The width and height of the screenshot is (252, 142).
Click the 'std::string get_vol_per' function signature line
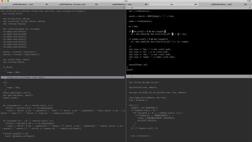[43, 11]
